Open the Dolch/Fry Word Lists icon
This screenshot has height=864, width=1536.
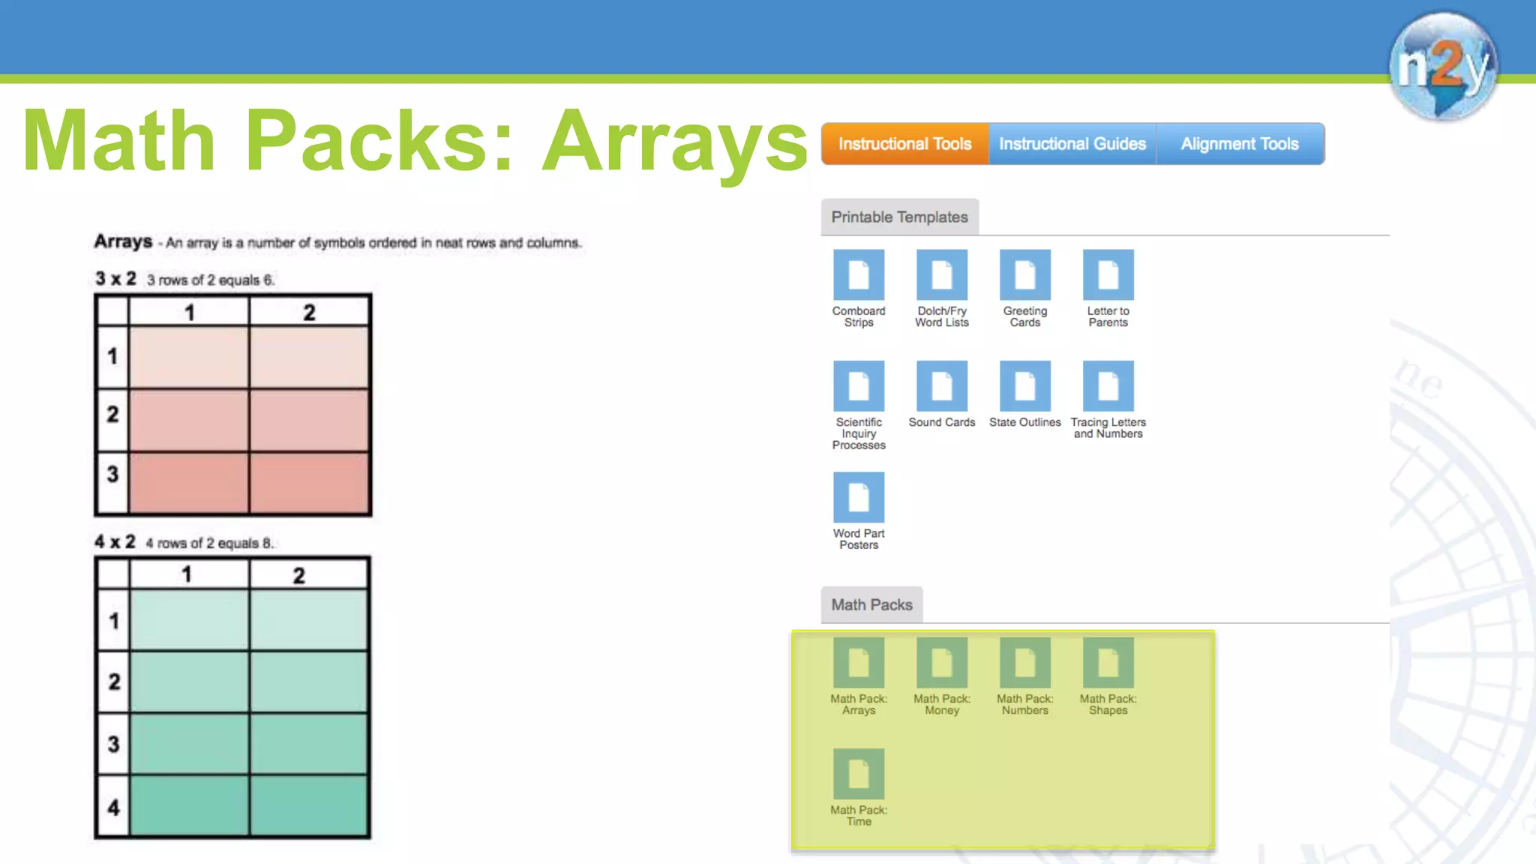942,275
